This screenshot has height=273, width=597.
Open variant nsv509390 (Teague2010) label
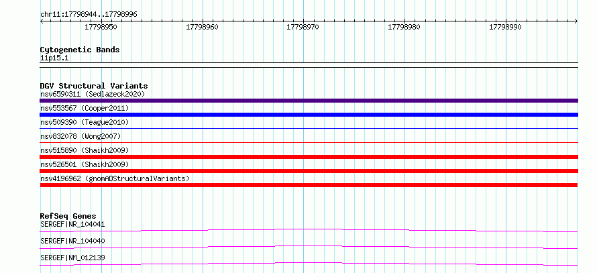click(85, 122)
